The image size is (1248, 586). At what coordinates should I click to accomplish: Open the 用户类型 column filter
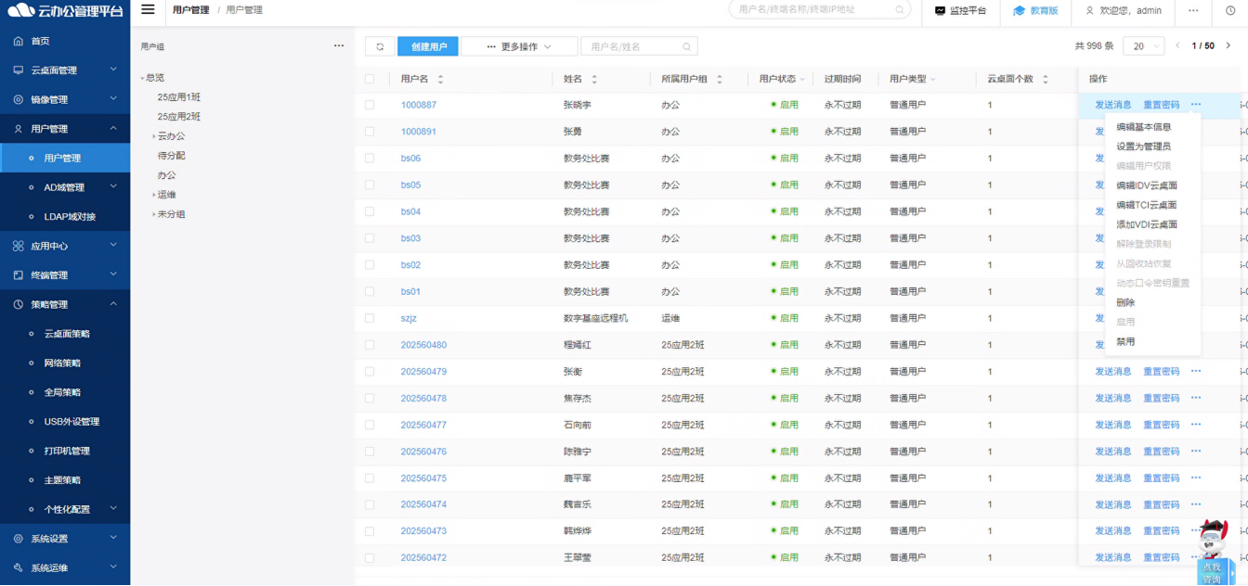point(932,80)
